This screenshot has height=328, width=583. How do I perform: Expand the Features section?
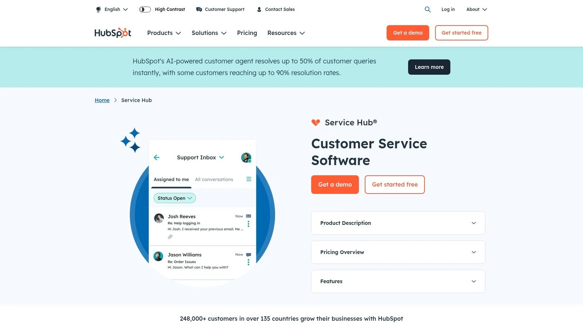click(398, 281)
